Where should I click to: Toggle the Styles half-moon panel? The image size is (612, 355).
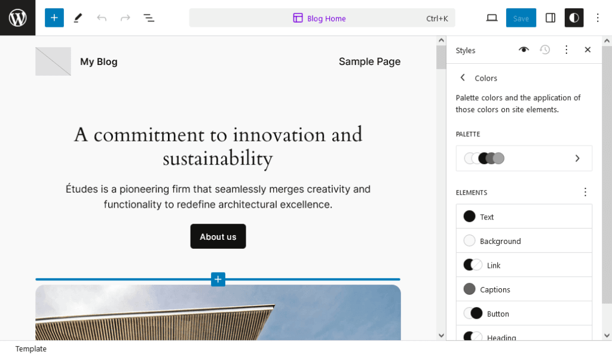click(574, 18)
